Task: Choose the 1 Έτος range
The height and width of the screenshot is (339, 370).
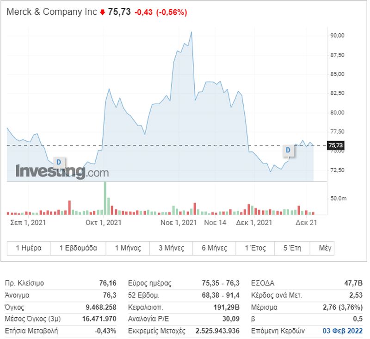Action: pyautogui.click(x=255, y=248)
